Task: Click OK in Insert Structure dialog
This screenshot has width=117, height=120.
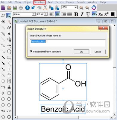Action: coord(81,52)
